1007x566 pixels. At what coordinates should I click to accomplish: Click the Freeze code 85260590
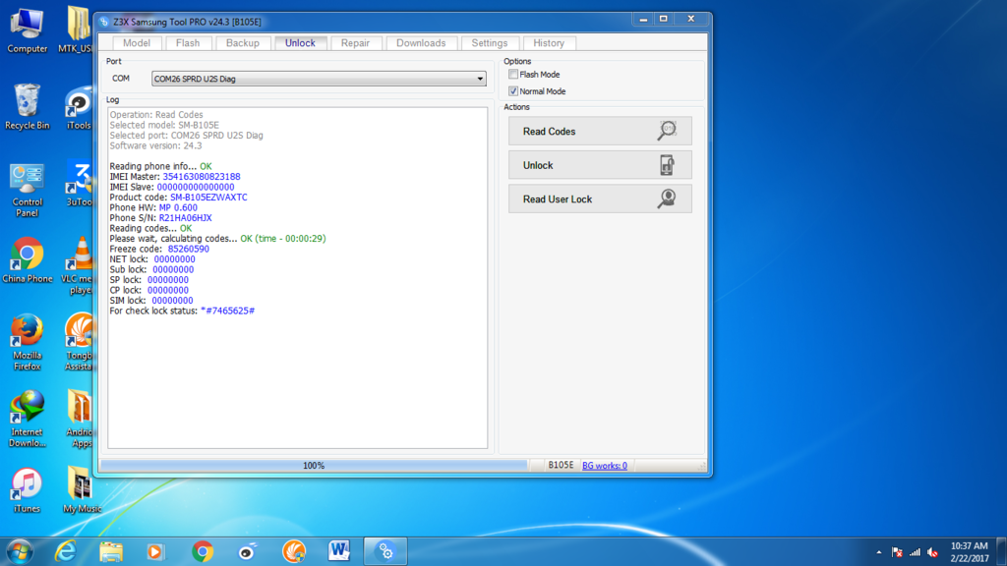[188, 249]
